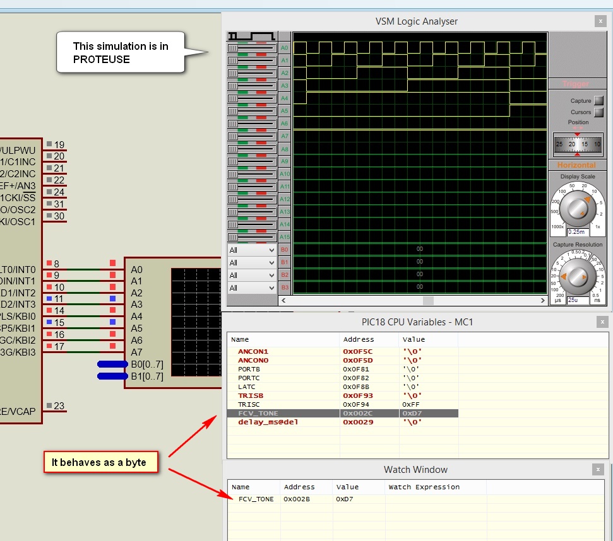This screenshot has width=613, height=541.
Task: Select FCV_TONE in the CPU Variables list
Action: pos(342,414)
